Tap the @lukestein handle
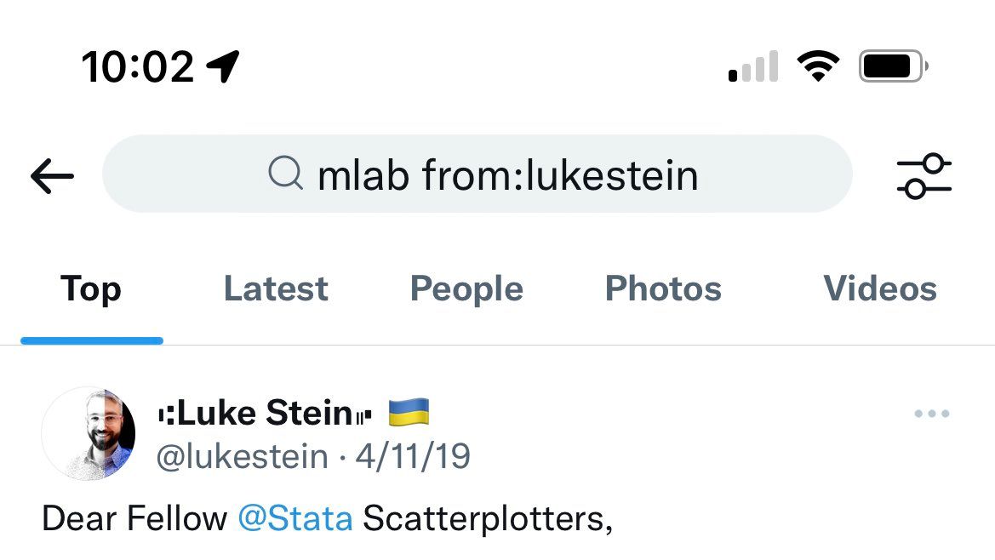Screen dimensions: 995x560 [x=243, y=457]
